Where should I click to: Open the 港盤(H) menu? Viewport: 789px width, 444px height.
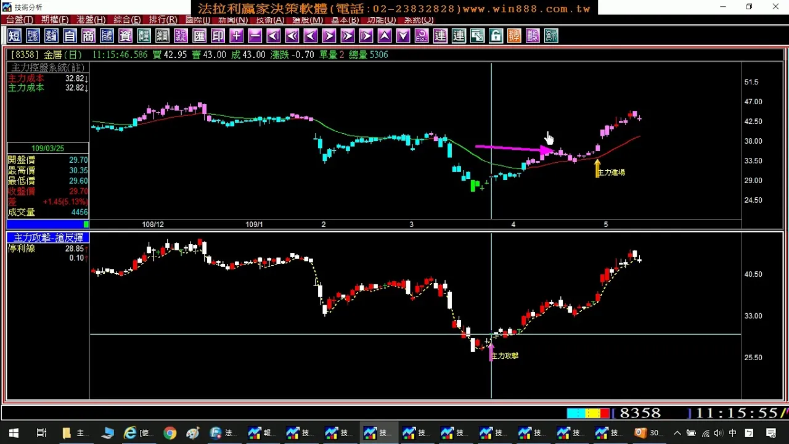(x=91, y=20)
